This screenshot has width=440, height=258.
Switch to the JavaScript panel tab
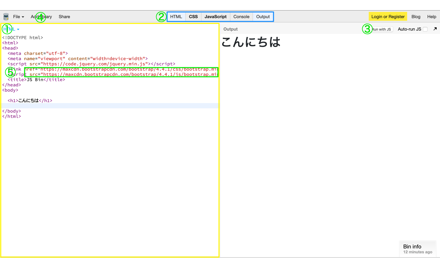coord(215,16)
